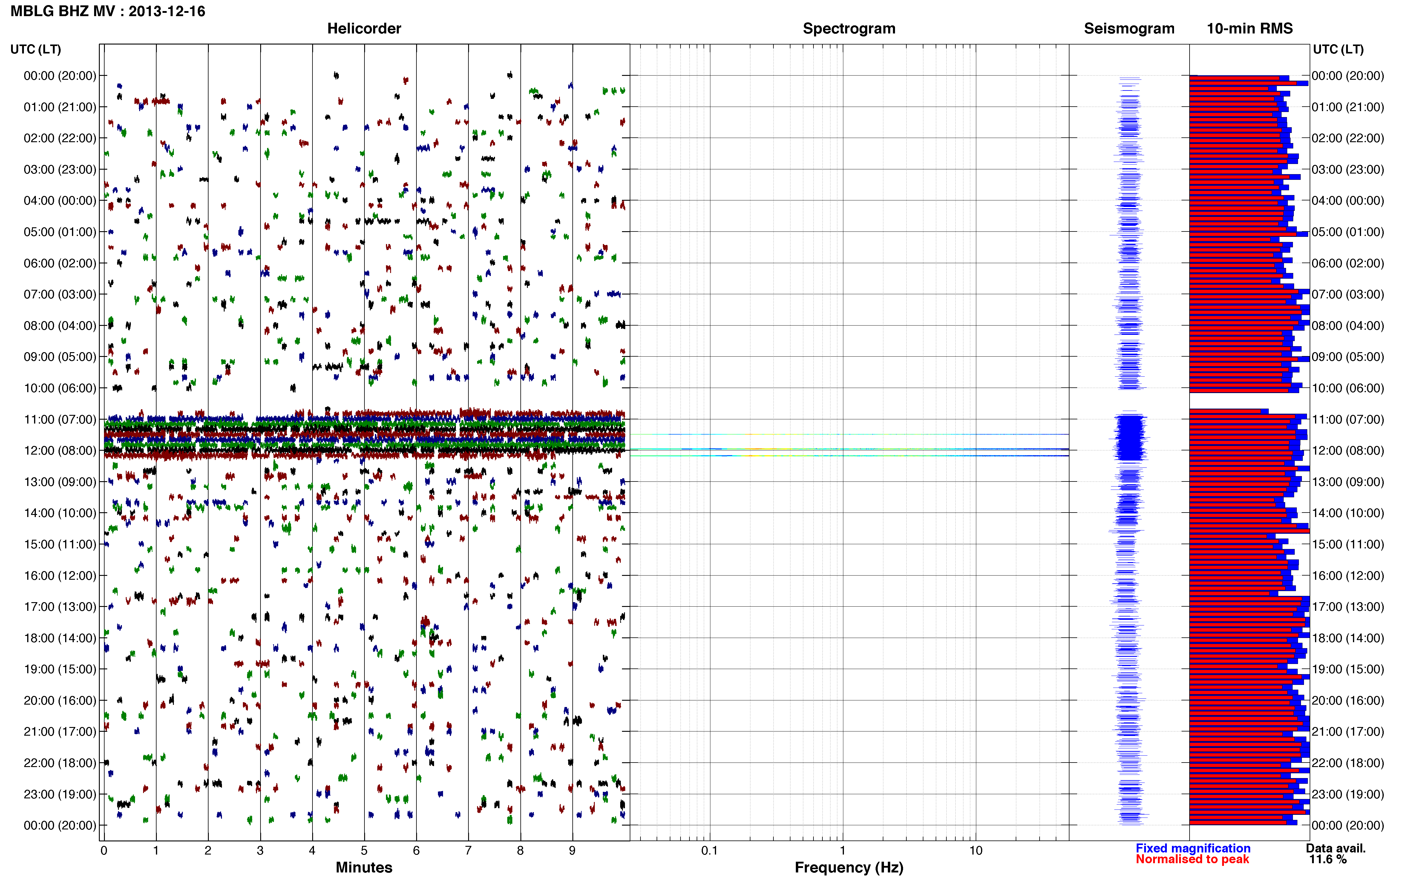
Task: Click the left 12:00 (08:00) time label
Action: pyautogui.click(x=60, y=451)
